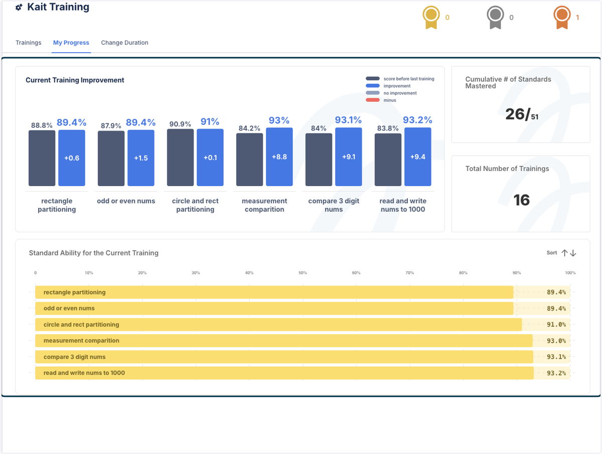
Task: Open the Trainings tab
Action: click(x=29, y=43)
